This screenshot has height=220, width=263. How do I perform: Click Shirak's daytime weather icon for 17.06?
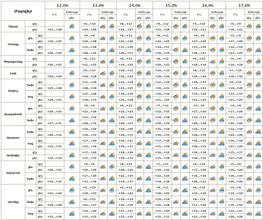[x=258, y=26]
